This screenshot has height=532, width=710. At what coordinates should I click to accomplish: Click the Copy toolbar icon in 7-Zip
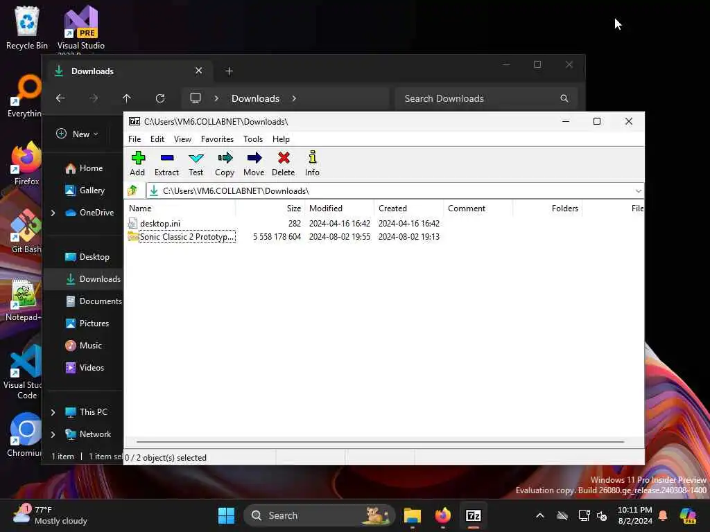coord(225,163)
